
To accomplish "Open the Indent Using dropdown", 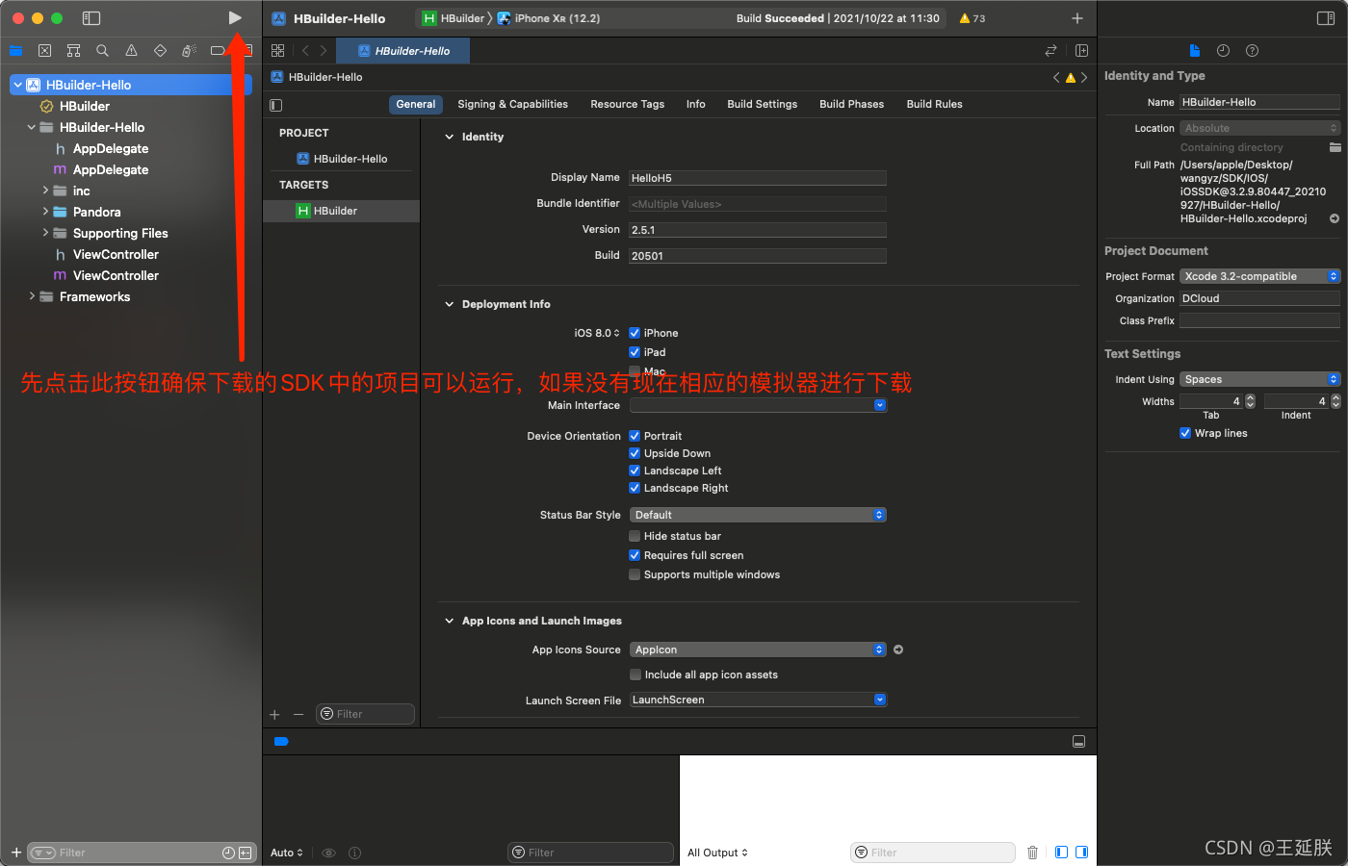I will pyautogui.click(x=1259, y=379).
